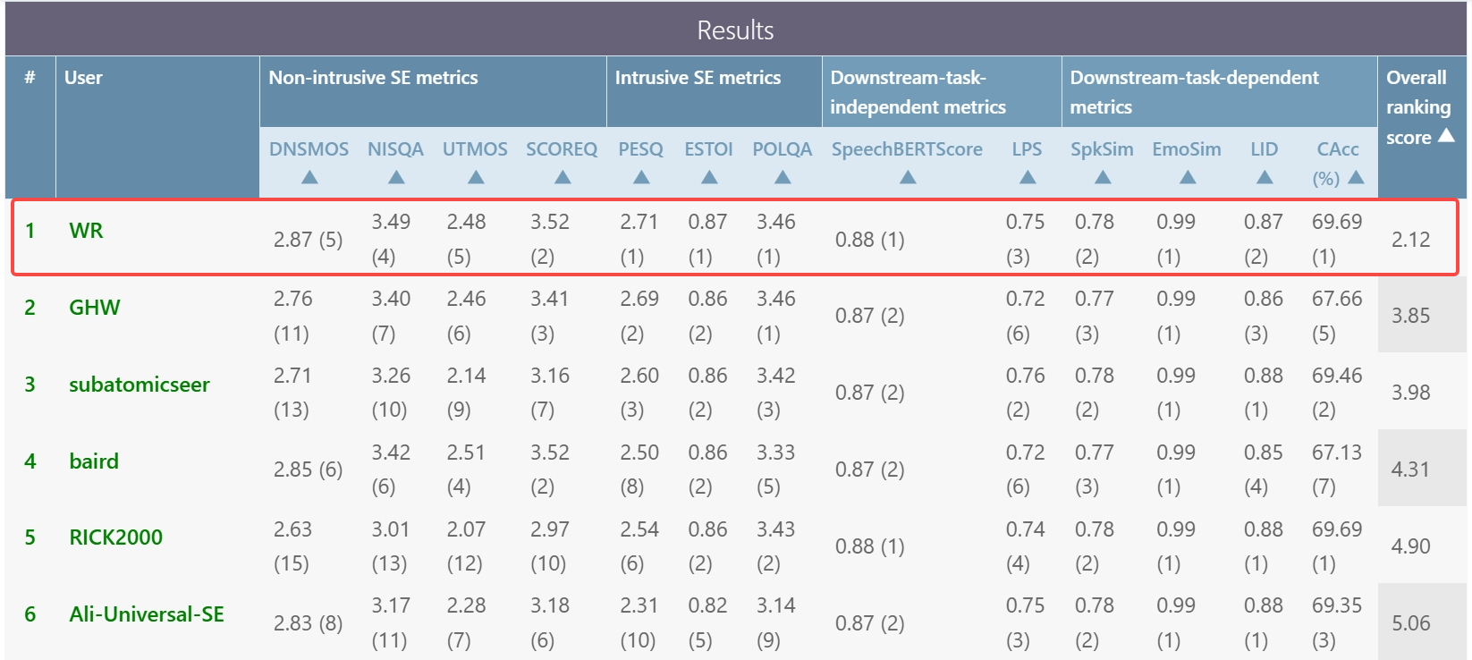
Task: Sort by SpkSim triangle icon
Action: tap(1103, 177)
